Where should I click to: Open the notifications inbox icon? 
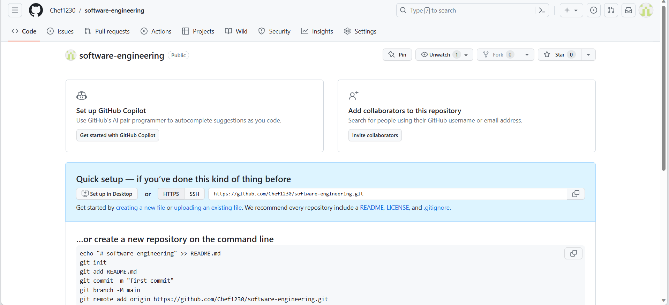(x=628, y=10)
